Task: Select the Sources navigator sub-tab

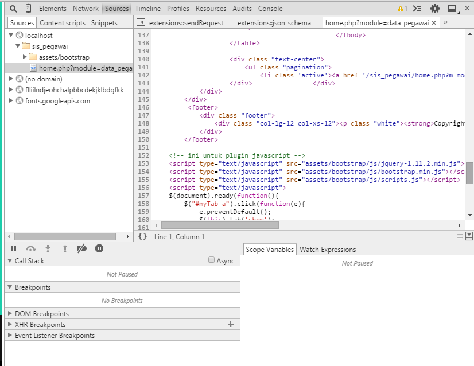Action: pos(22,23)
